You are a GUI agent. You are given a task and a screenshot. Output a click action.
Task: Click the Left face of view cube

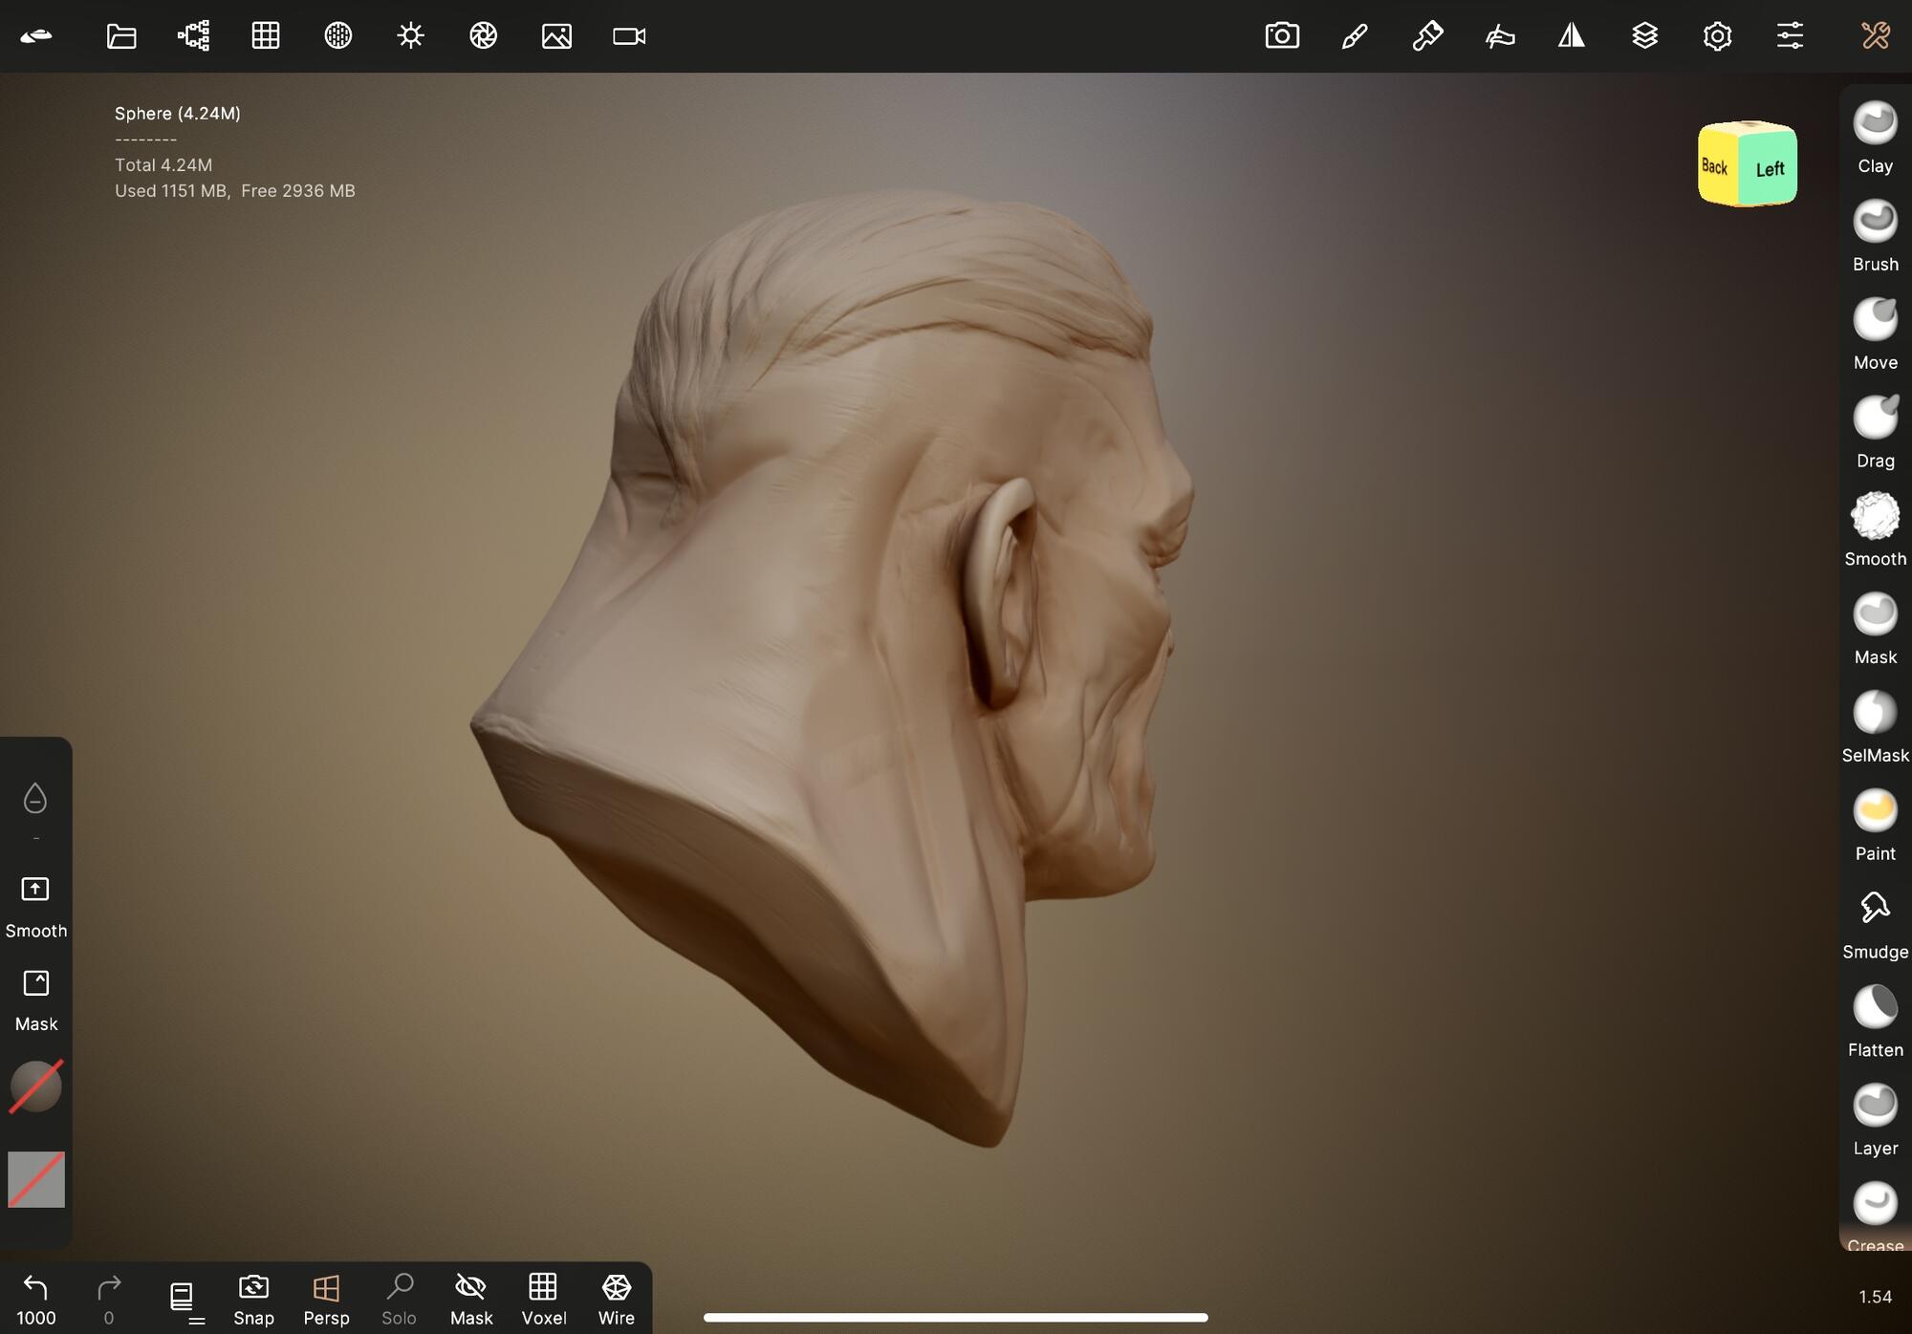[1769, 169]
